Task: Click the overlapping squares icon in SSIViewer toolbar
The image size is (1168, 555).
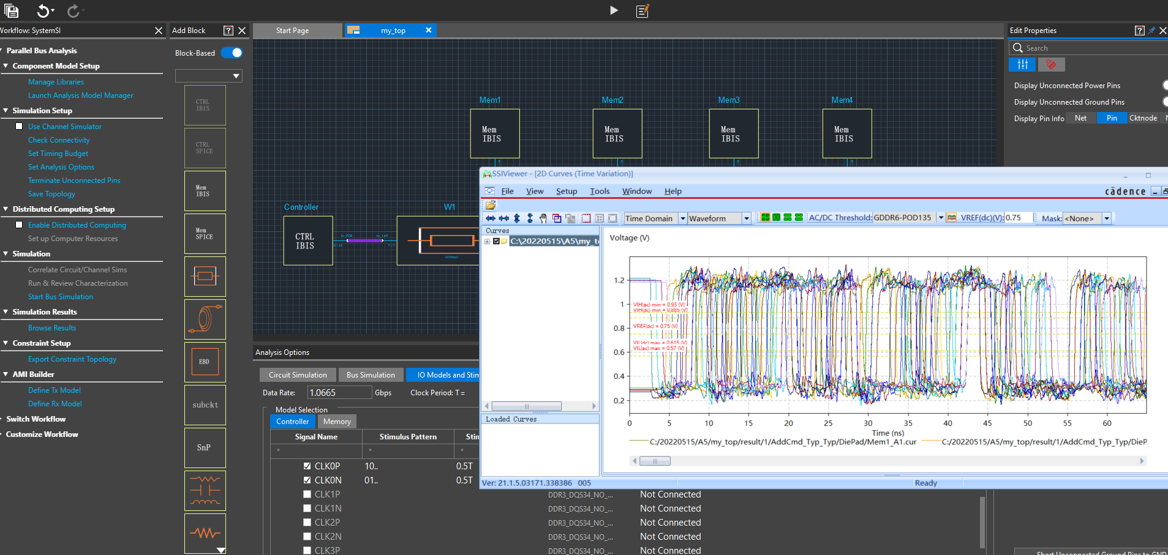Action: (x=557, y=218)
